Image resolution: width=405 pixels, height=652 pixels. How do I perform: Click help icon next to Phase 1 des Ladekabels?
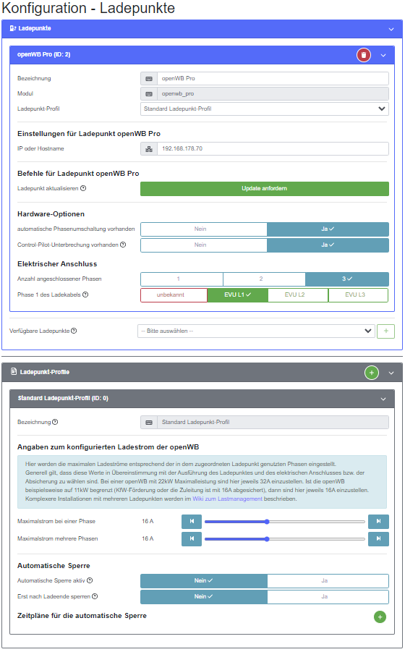click(x=85, y=295)
